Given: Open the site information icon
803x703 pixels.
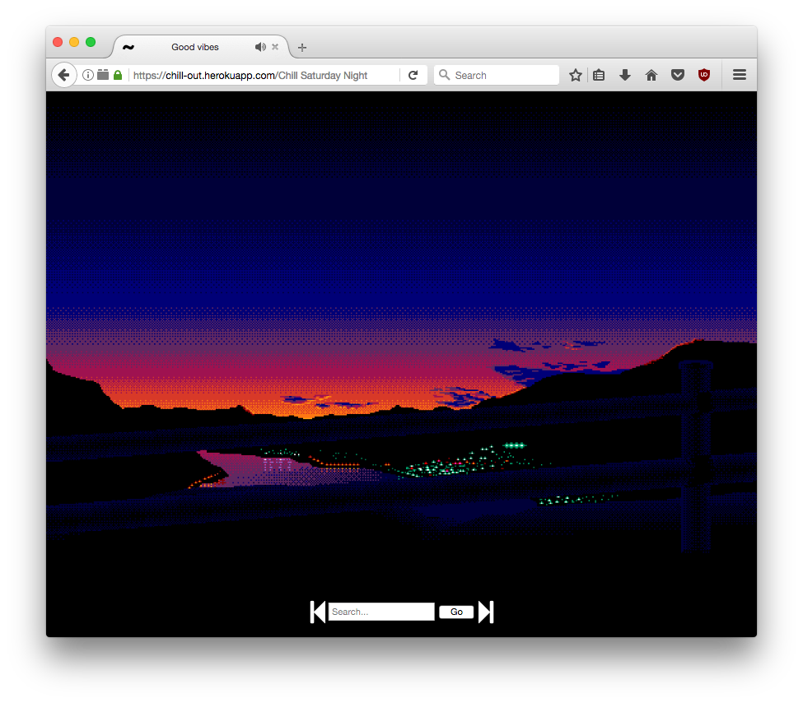Looking at the screenshot, I should (88, 75).
